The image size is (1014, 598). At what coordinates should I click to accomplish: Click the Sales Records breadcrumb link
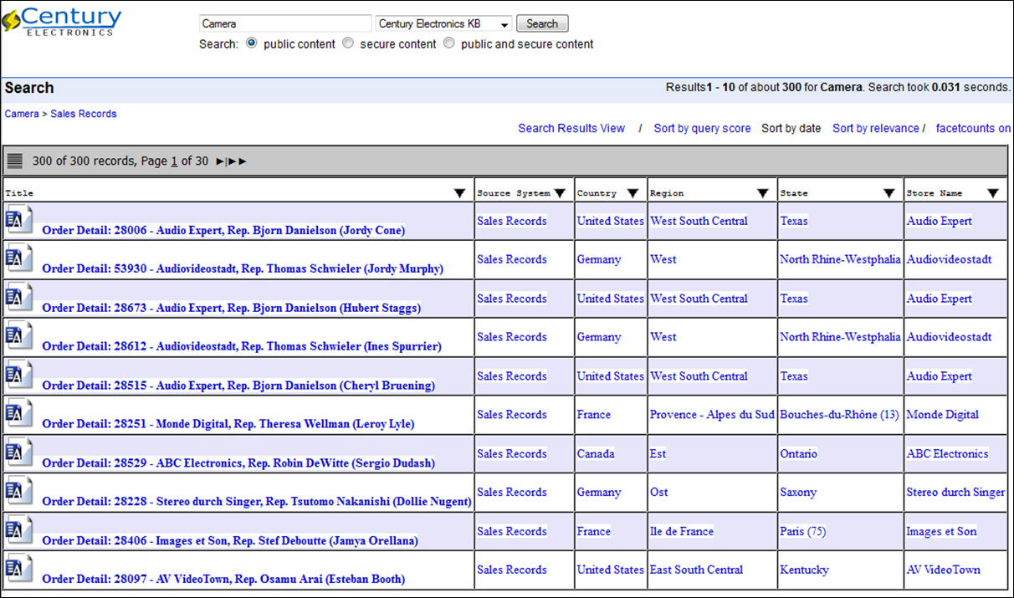84,114
